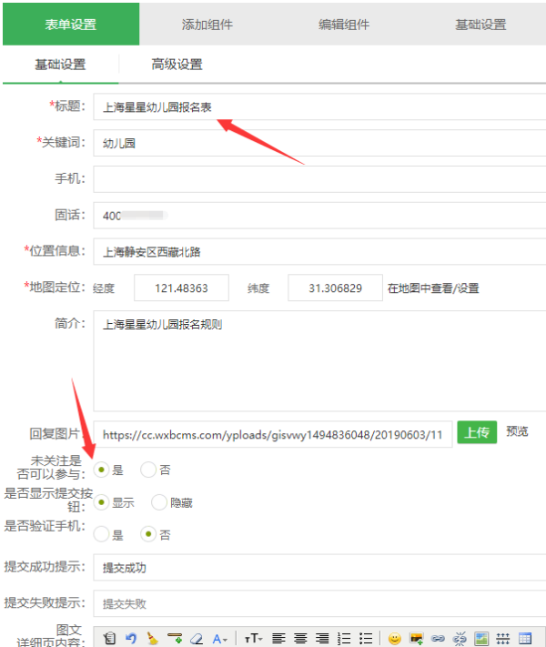Click the insert link chain icon

point(438,639)
